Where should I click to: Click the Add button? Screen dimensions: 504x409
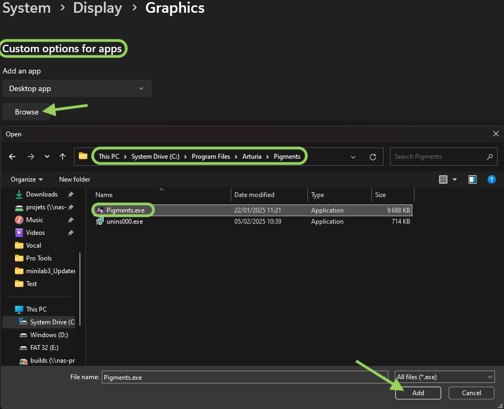click(x=418, y=393)
